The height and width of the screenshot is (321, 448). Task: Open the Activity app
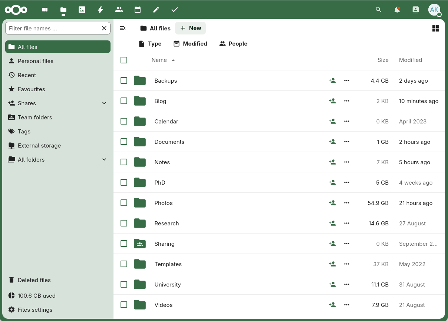pos(101,10)
